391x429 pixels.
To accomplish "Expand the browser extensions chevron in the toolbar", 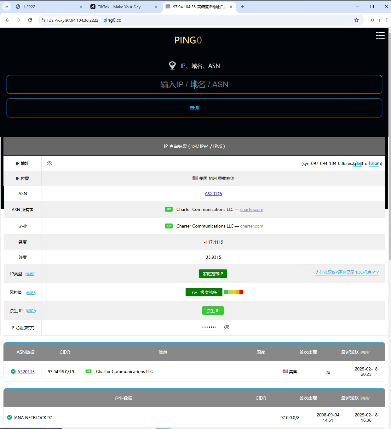I will click(372, 20).
